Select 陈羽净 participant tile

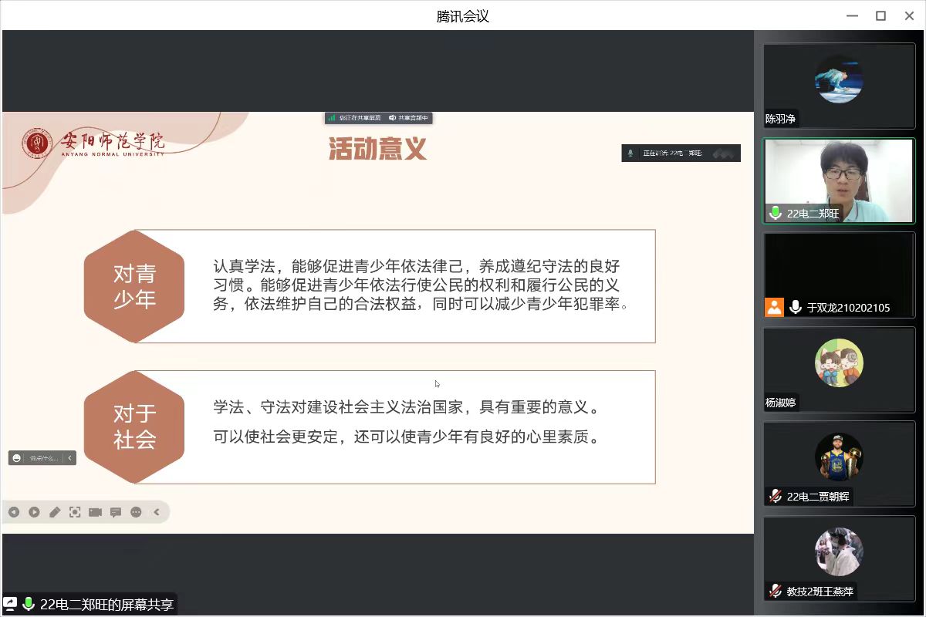point(839,86)
